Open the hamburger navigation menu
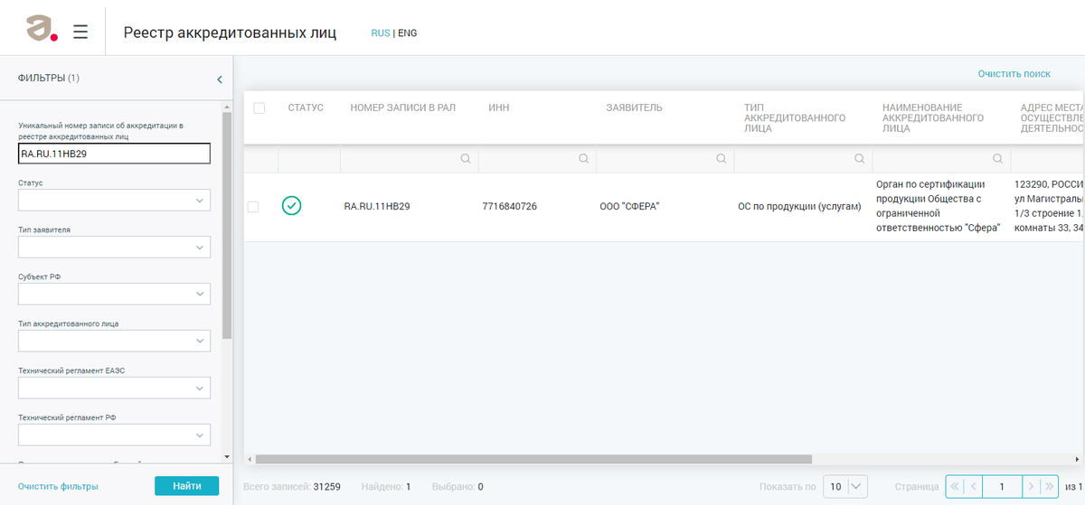This screenshot has width=1085, height=505. point(80,32)
